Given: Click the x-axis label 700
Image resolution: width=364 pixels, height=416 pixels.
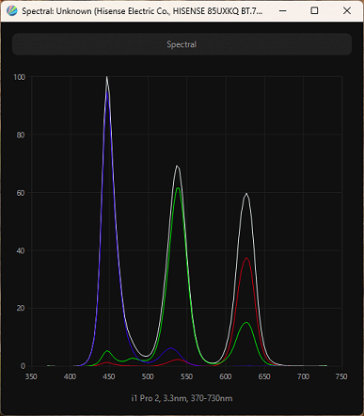Looking at the screenshot, I should tap(303, 376).
